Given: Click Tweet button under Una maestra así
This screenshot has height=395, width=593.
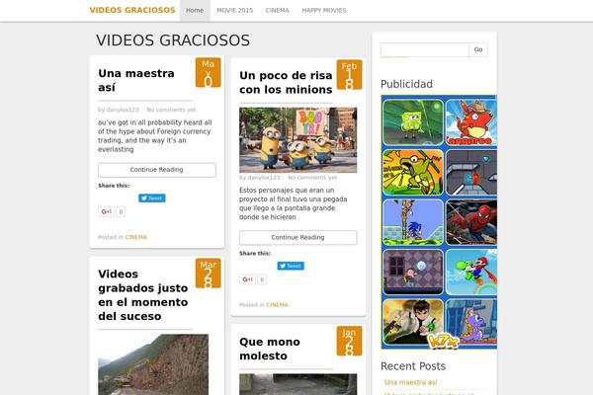Looking at the screenshot, I should [x=151, y=198].
